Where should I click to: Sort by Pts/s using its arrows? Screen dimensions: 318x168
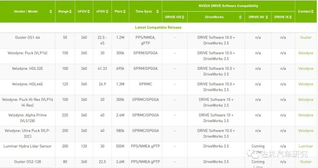point(125,12)
